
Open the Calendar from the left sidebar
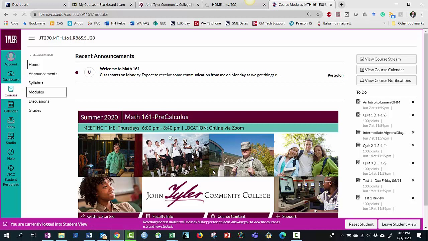pos(11,107)
